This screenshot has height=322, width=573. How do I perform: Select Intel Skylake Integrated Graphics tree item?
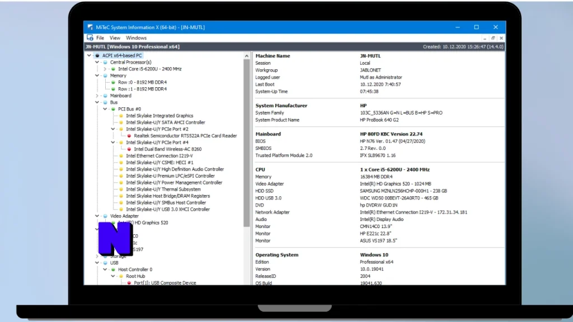tap(159, 116)
